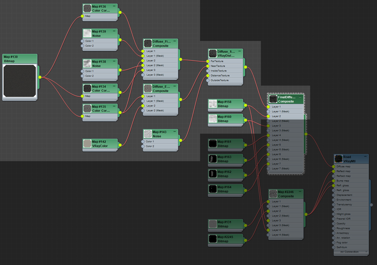
Task: Click Layer 1 (Mask) socket on Diffuse_Fi... Composite
Action: point(143,56)
